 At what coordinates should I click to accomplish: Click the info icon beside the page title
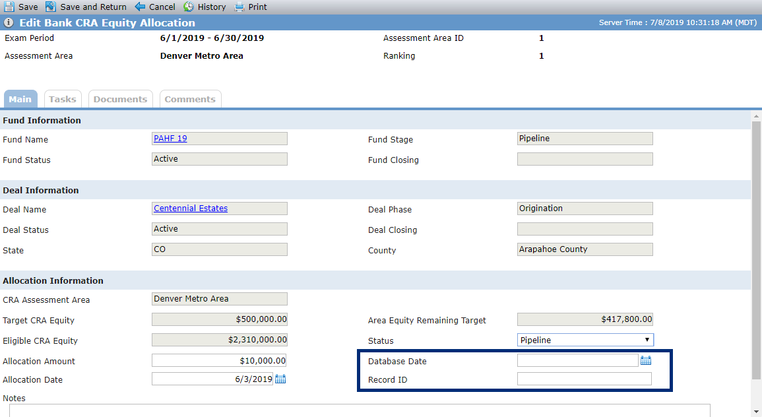(x=9, y=22)
